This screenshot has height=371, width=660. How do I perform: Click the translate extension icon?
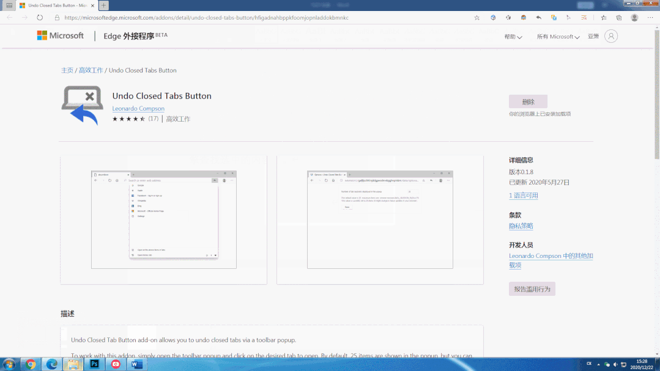(554, 18)
